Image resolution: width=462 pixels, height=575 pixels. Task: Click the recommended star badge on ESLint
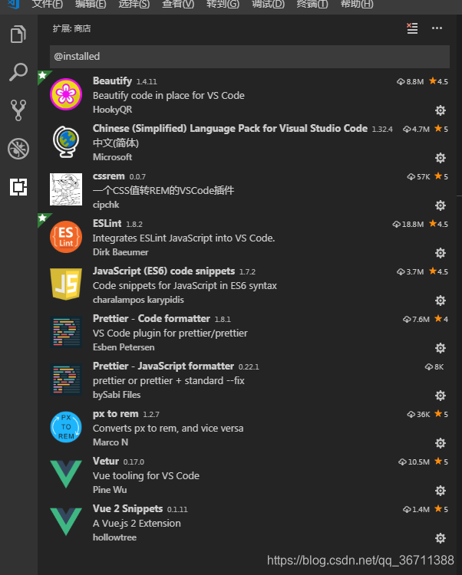point(43,219)
